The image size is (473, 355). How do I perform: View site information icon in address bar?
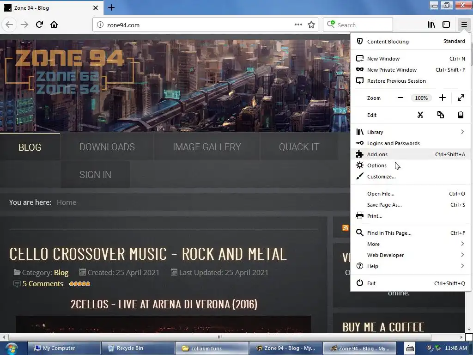(x=100, y=25)
